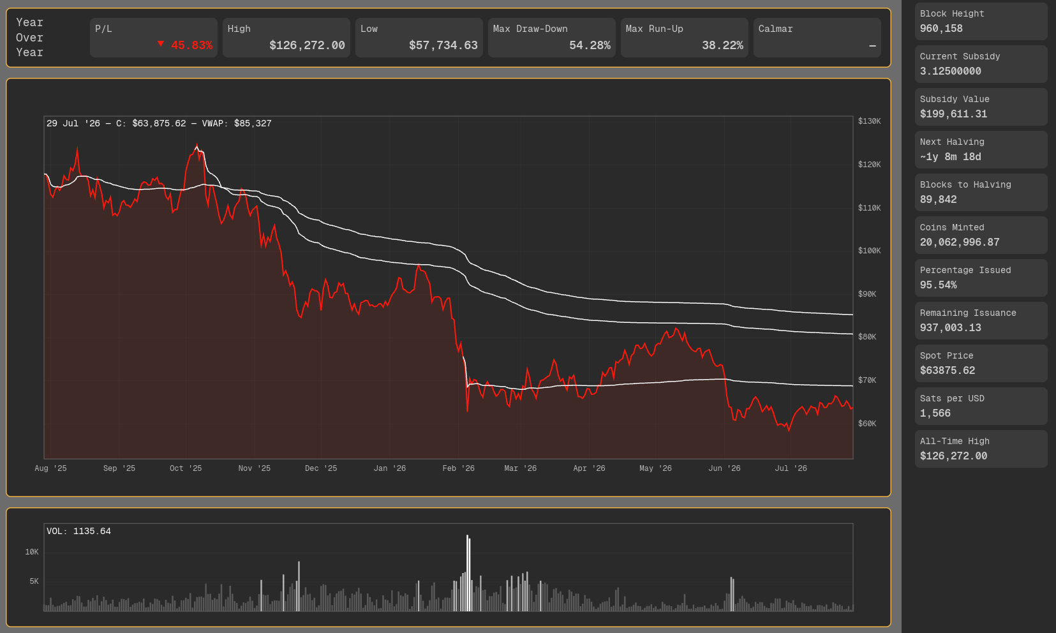
Task: Click the Year Over Year title
Action: (30, 38)
